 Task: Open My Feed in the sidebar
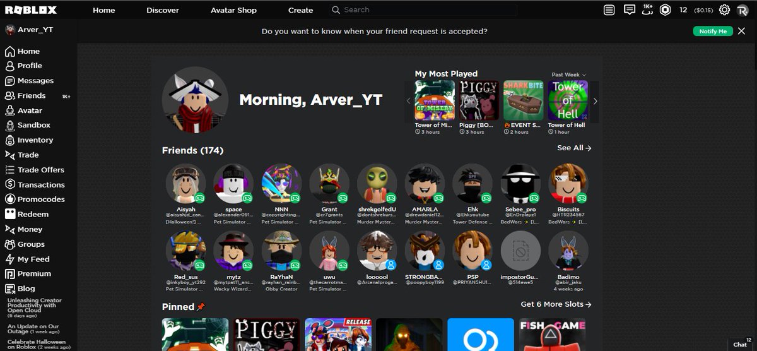(x=27, y=259)
